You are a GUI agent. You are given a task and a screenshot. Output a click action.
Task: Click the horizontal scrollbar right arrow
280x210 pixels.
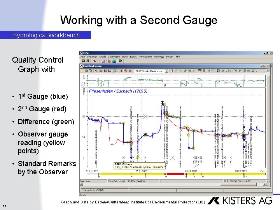pos(265,184)
